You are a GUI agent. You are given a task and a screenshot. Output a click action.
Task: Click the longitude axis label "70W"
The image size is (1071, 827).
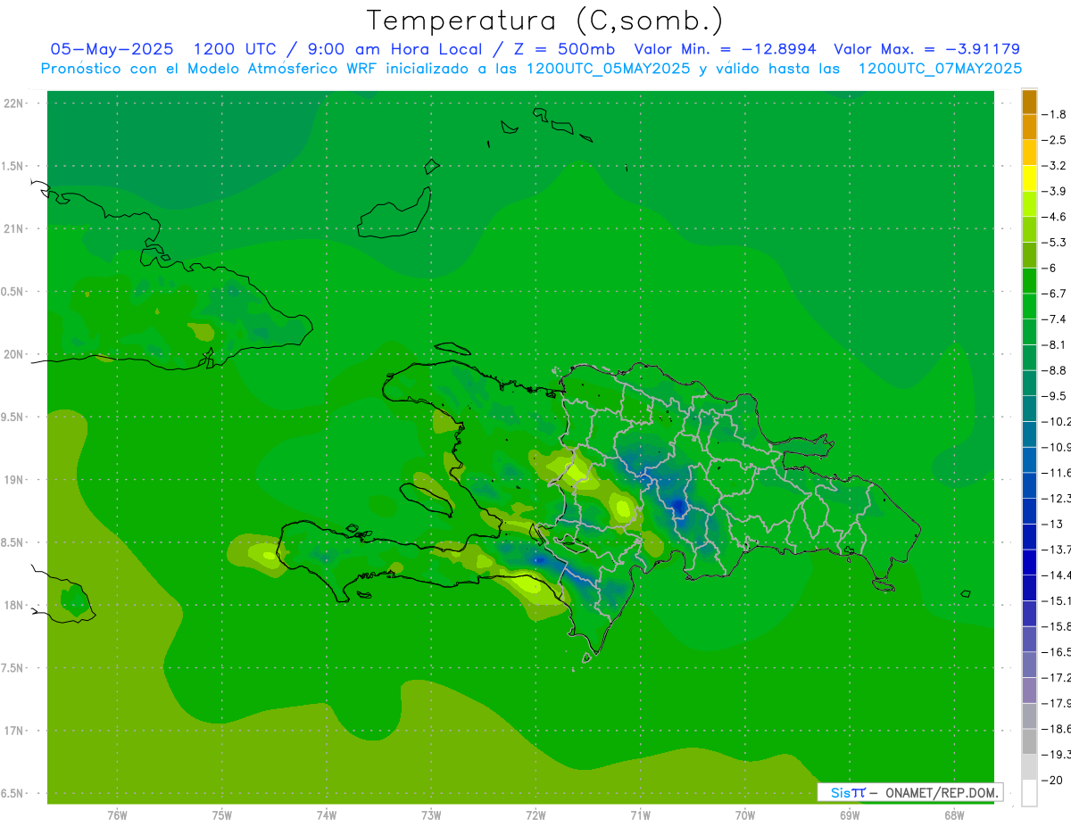point(745,815)
